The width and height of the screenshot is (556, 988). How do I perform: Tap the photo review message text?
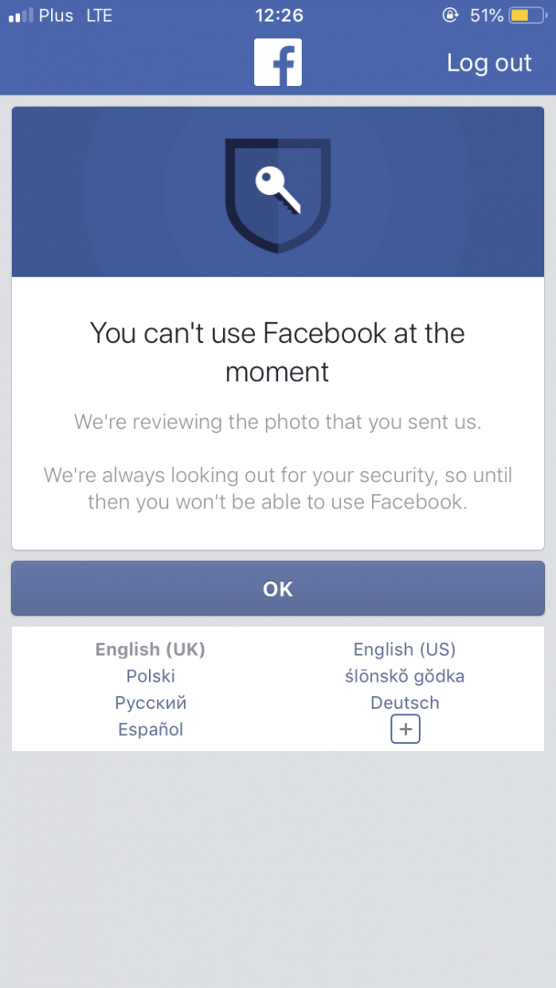(x=278, y=423)
